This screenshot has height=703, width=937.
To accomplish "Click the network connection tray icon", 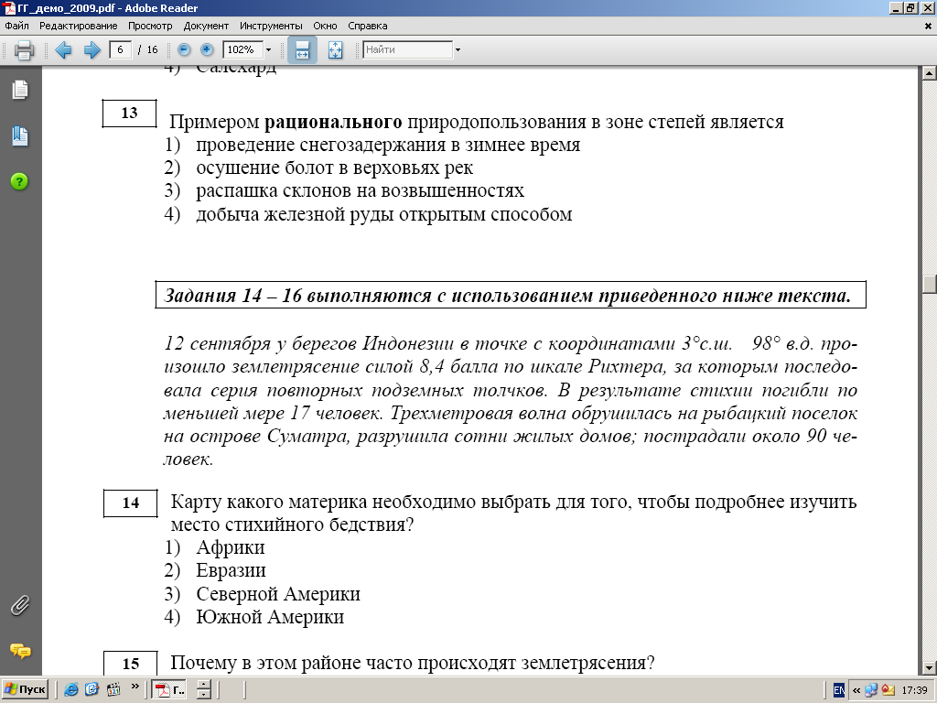I will click(871, 690).
